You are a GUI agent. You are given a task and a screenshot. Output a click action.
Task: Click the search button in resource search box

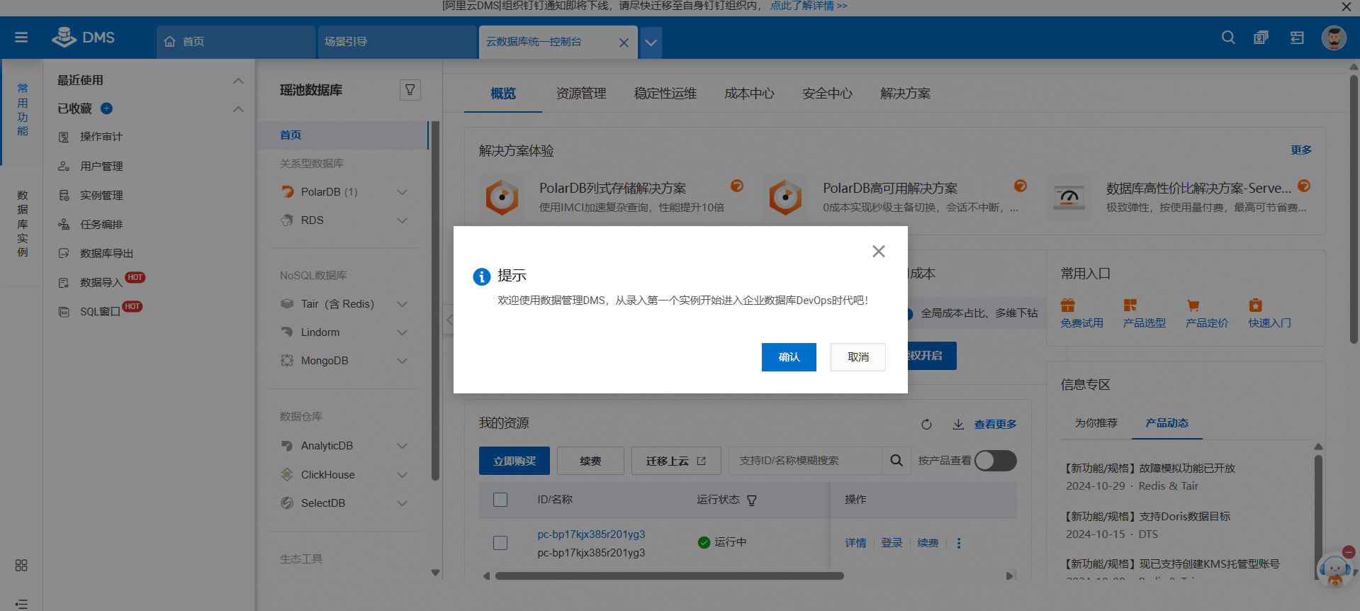[x=897, y=461]
